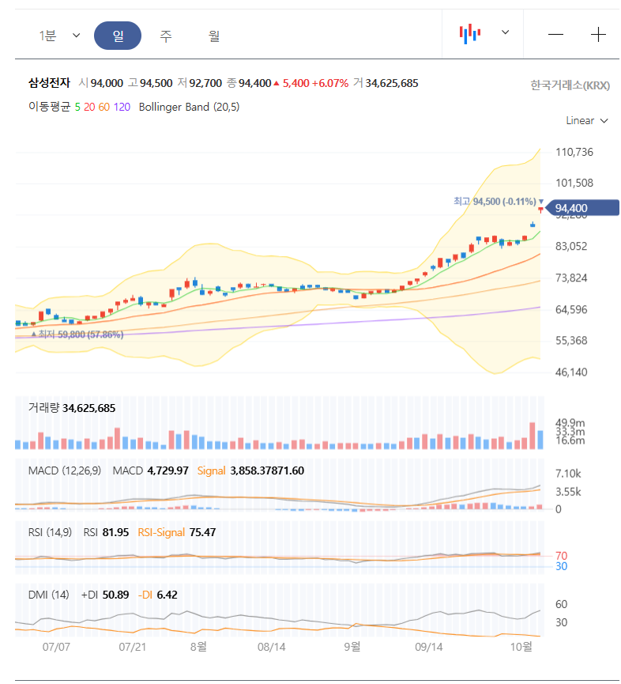
Task: Select the 120-day moving average legend
Action: (x=122, y=107)
